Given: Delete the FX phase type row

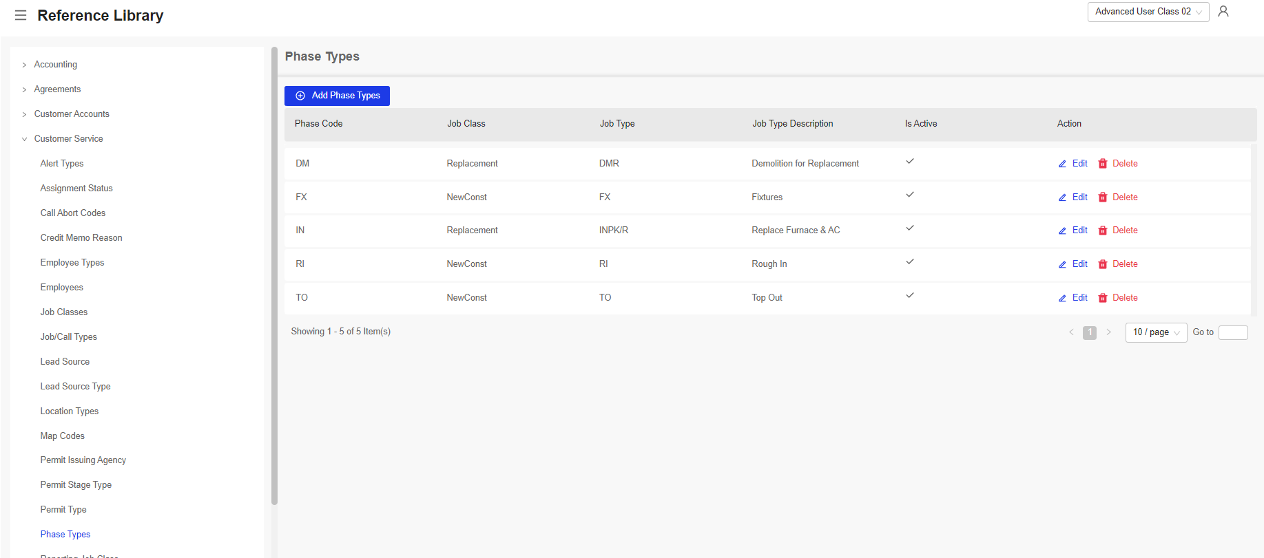Looking at the screenshot, I should click(1118, 197).
